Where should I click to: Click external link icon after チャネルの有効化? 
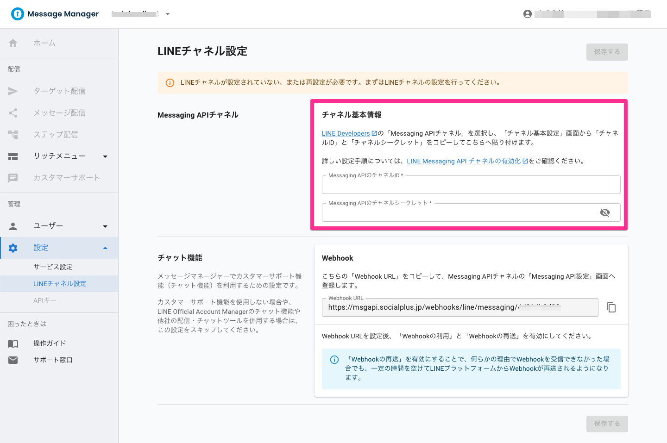pos(525,161)
